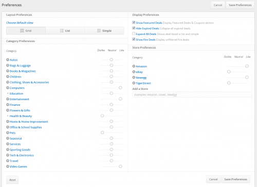Click the Computers preference slider handle

pyautogui.click(x=120, y=88)
